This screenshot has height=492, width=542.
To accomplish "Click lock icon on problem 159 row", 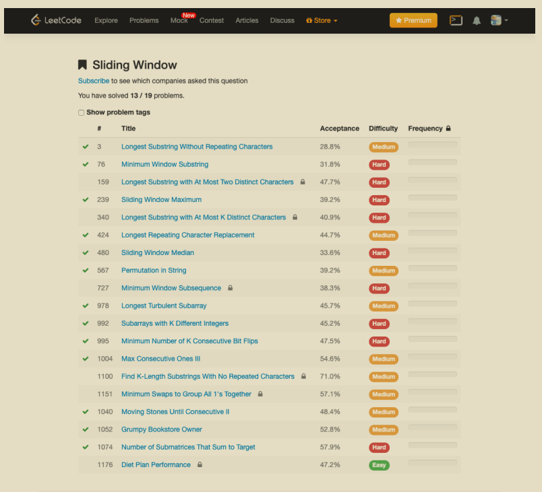I will pyautogui.click(x=303, y=182).
